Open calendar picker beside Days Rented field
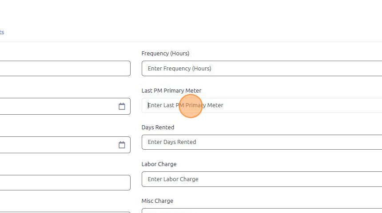The height and width of the screenshot is (213, 382). [x=122, y=145]
